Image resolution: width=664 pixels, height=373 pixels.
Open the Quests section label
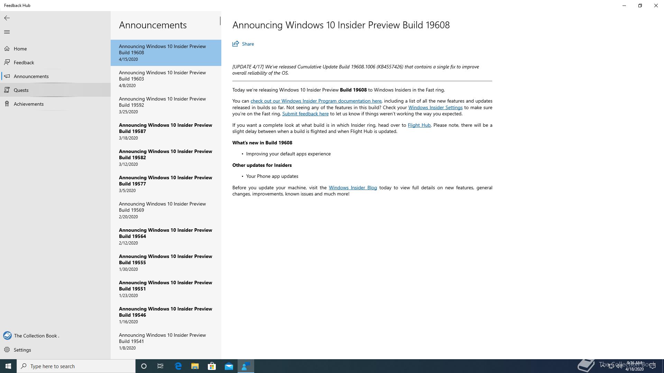click(x=21, y=90)
